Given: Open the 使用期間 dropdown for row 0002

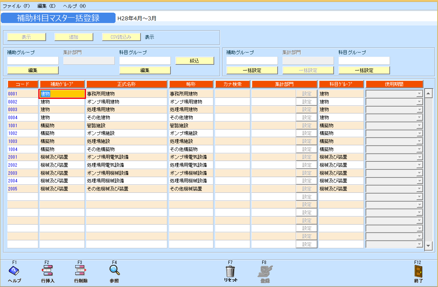Looking at the screenshot, I should 418,102.
